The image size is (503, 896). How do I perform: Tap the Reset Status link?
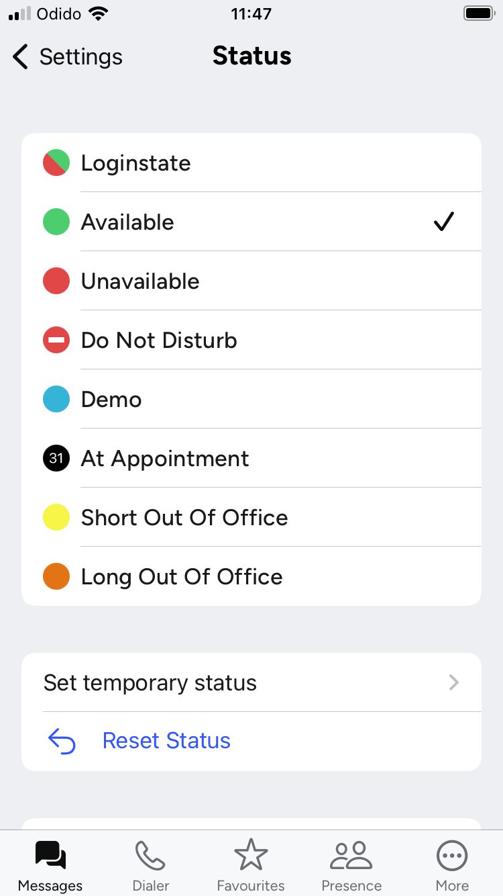tap(166, 741)
